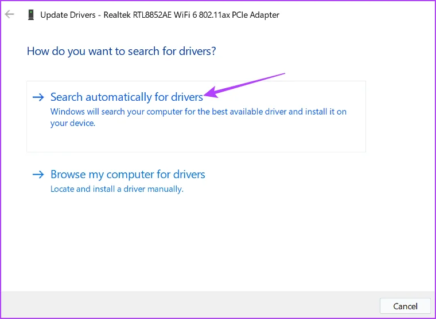436x319 pixels.
Task: Click the network adapter device icon
Action: pos(31,15)
